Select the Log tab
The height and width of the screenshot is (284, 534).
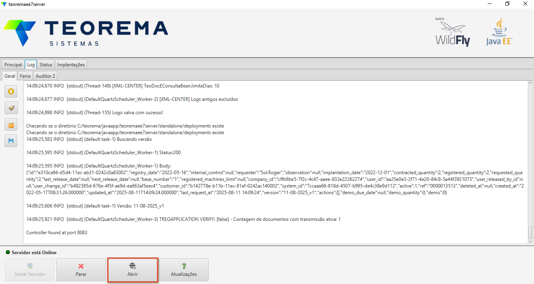(31, 64)
